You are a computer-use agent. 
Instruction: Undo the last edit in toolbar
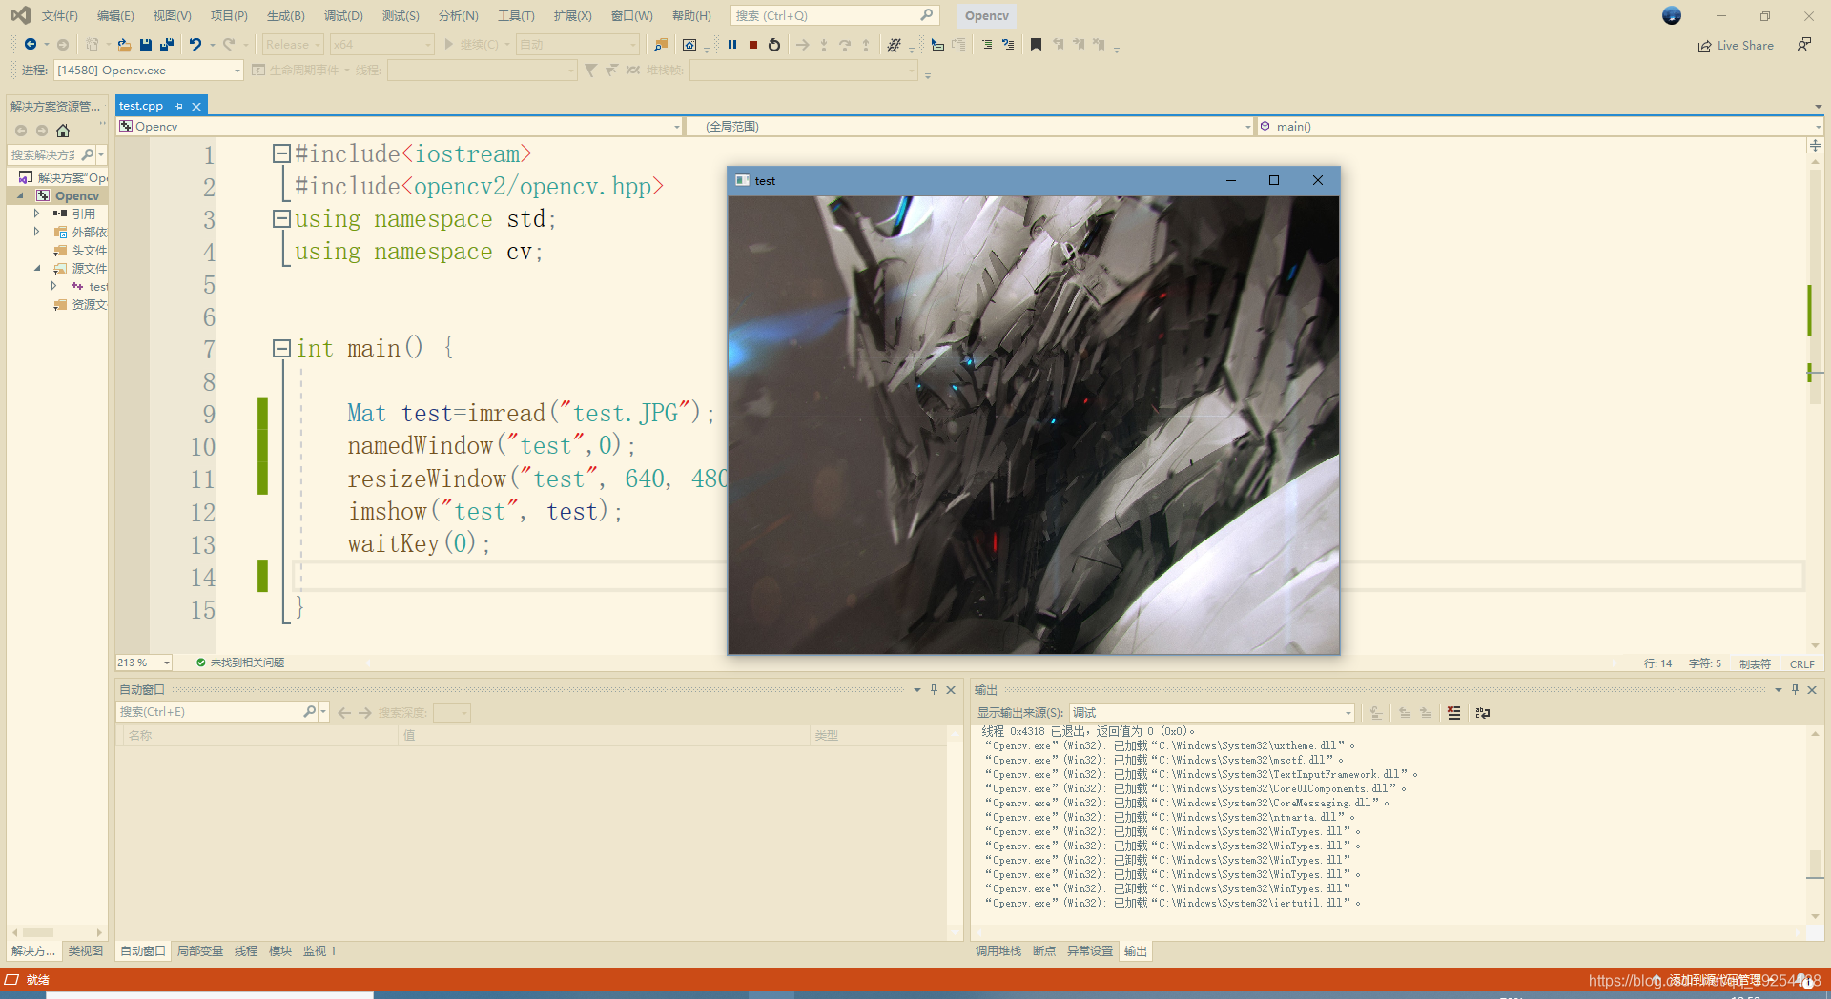coord(195,44)
